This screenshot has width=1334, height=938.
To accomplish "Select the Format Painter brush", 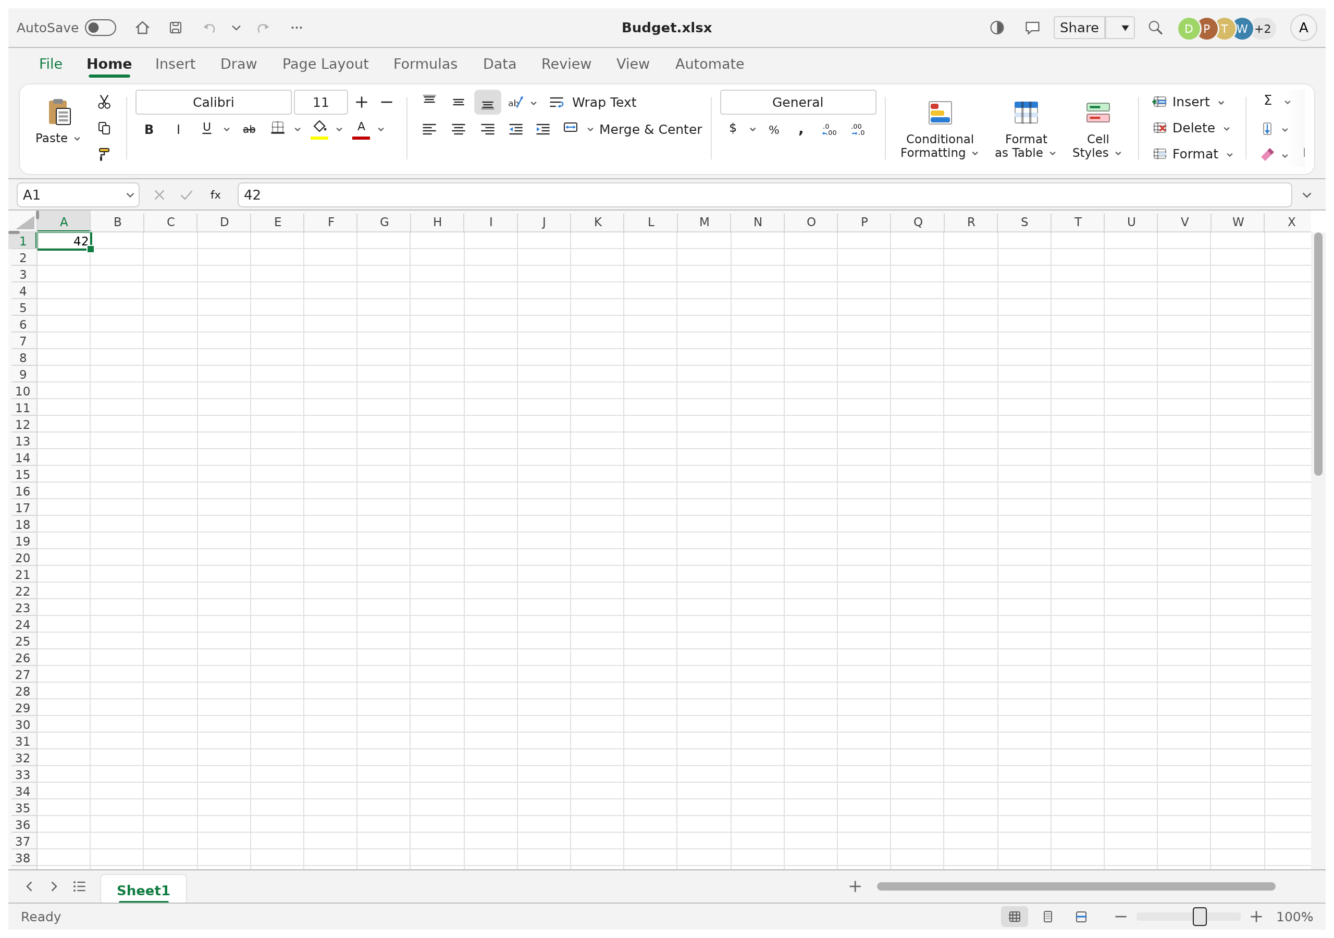I will pos(104,155).
